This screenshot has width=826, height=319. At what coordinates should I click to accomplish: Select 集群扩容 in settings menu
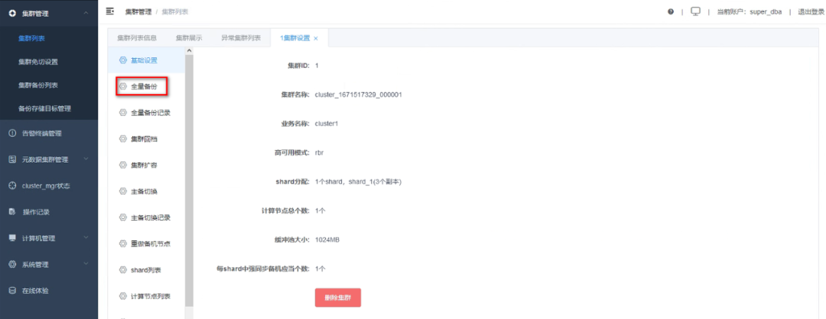click(x=146, y=165)
